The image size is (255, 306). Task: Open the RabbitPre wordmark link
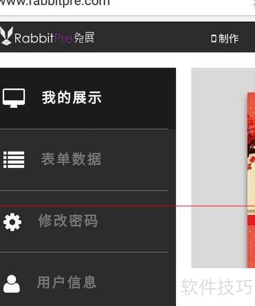click(x=44, y=38)
